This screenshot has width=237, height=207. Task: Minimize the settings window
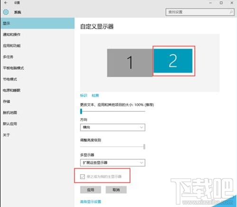coord(210,3)
